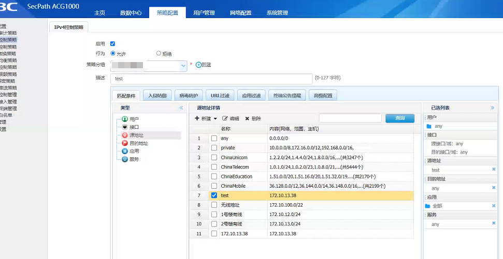Click the flag icon beside 目的地址
503x259 pixels.
125,143
